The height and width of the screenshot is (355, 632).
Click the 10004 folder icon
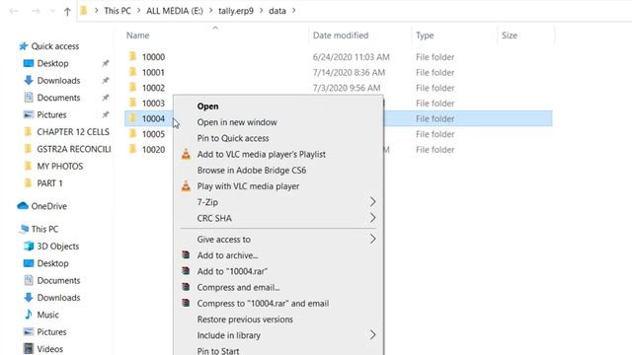pyautogui.click(x=133, y=118)
